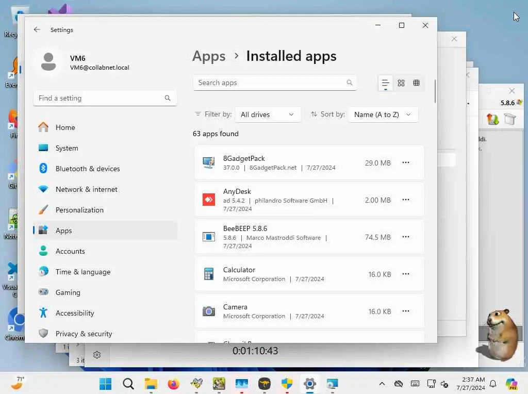Open Gaming settings
Image resolution: width=528 pixels, height=394 pixels.
[x=105, y=292]
